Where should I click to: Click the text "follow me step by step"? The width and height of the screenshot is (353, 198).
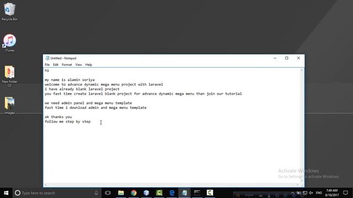[x=67, y=122]
